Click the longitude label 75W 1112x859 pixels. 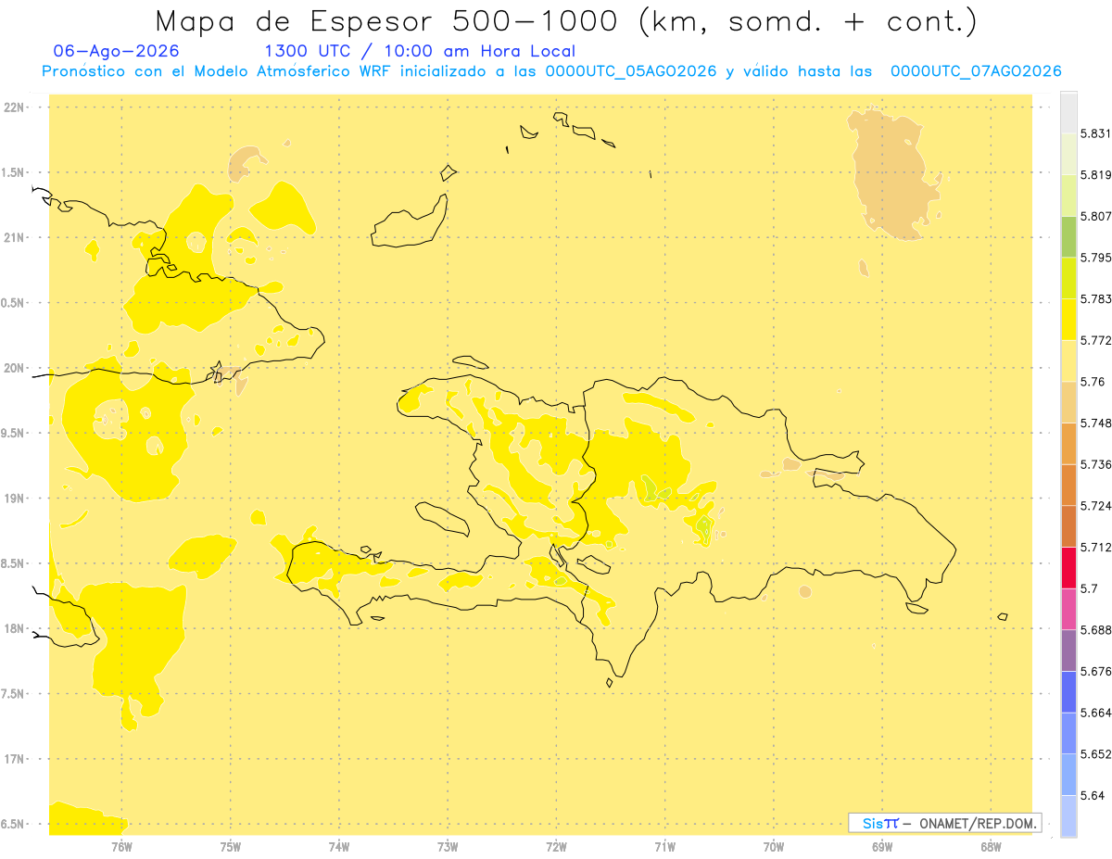click(x=231, y=847)
